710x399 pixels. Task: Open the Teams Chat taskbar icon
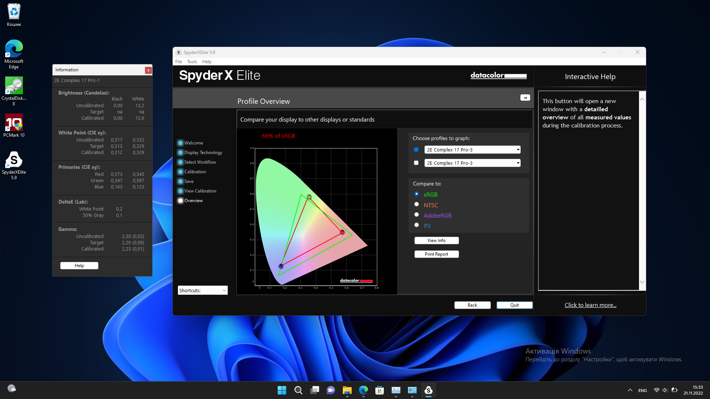click(x=331, y=390)
